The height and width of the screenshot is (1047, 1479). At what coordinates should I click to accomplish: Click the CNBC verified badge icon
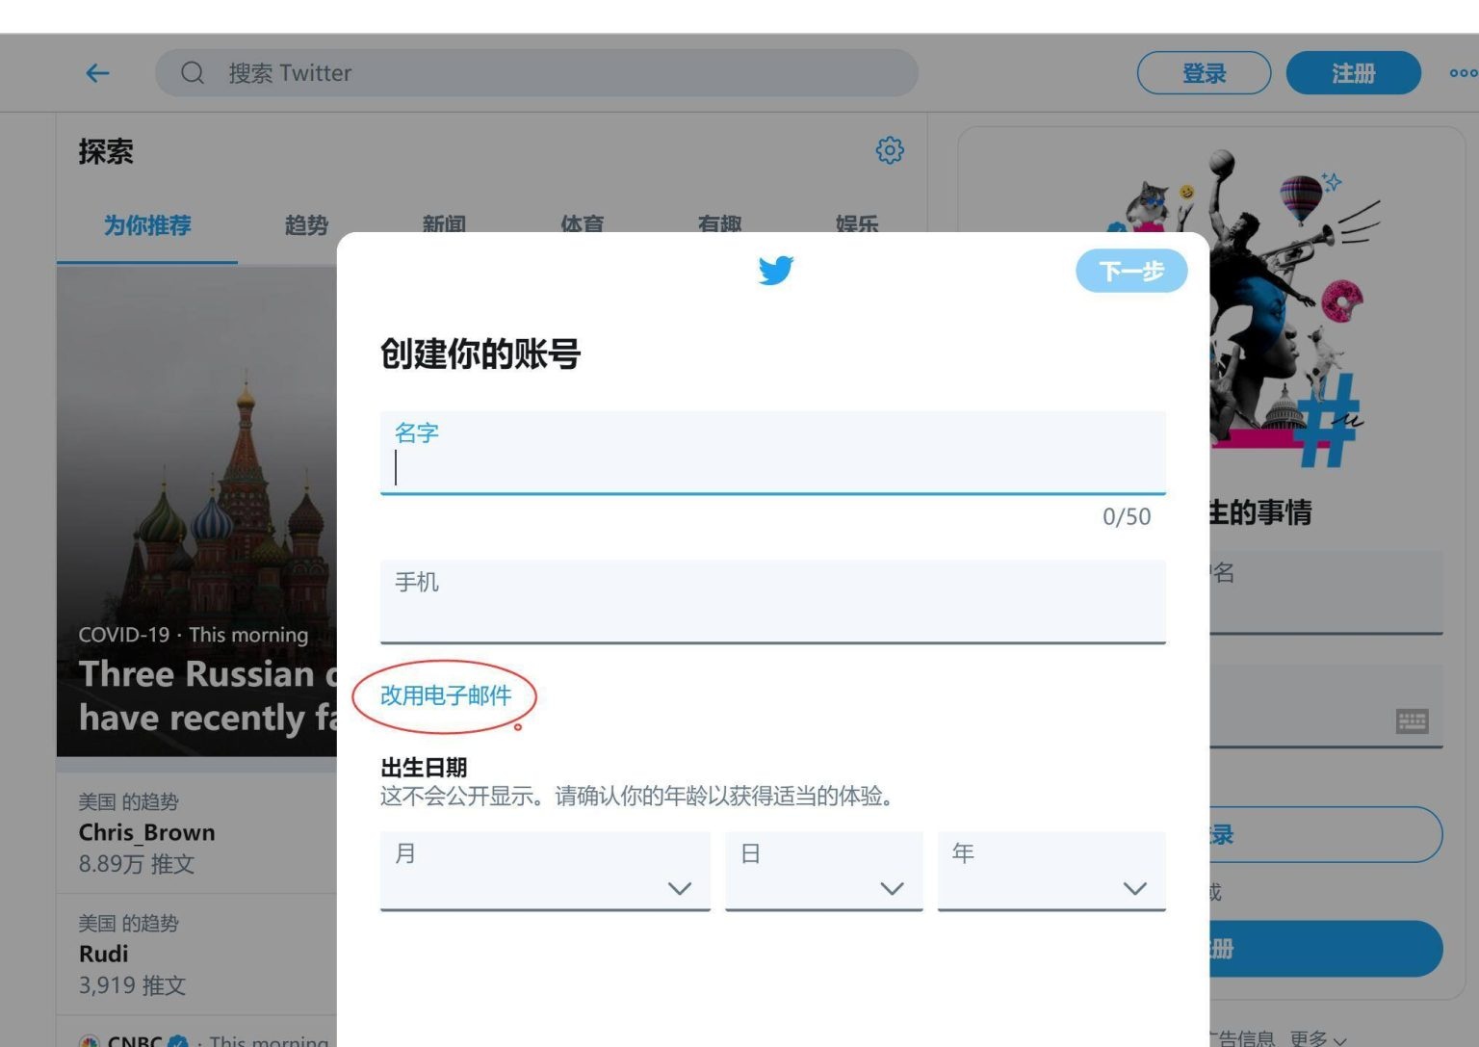[x=176, y=1042]
